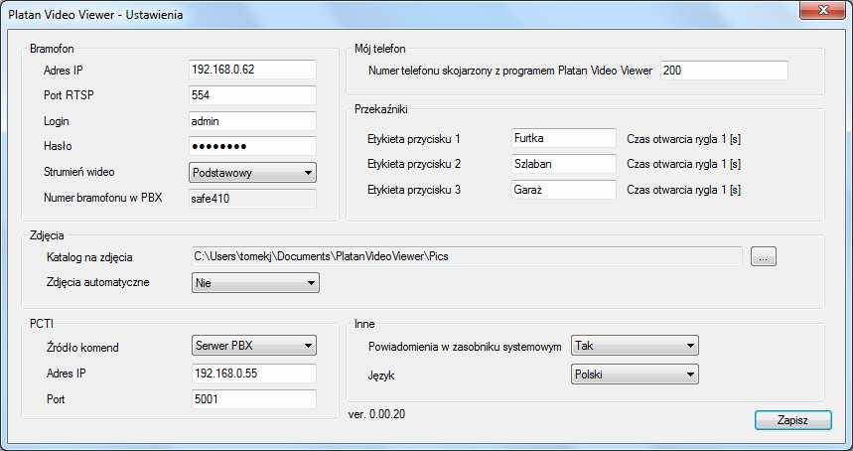
Task: Click the Język label
Action: [x=381, y=376]
